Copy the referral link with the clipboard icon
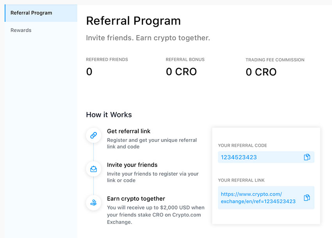The image size is (332, 238). (x=307, y=197)
